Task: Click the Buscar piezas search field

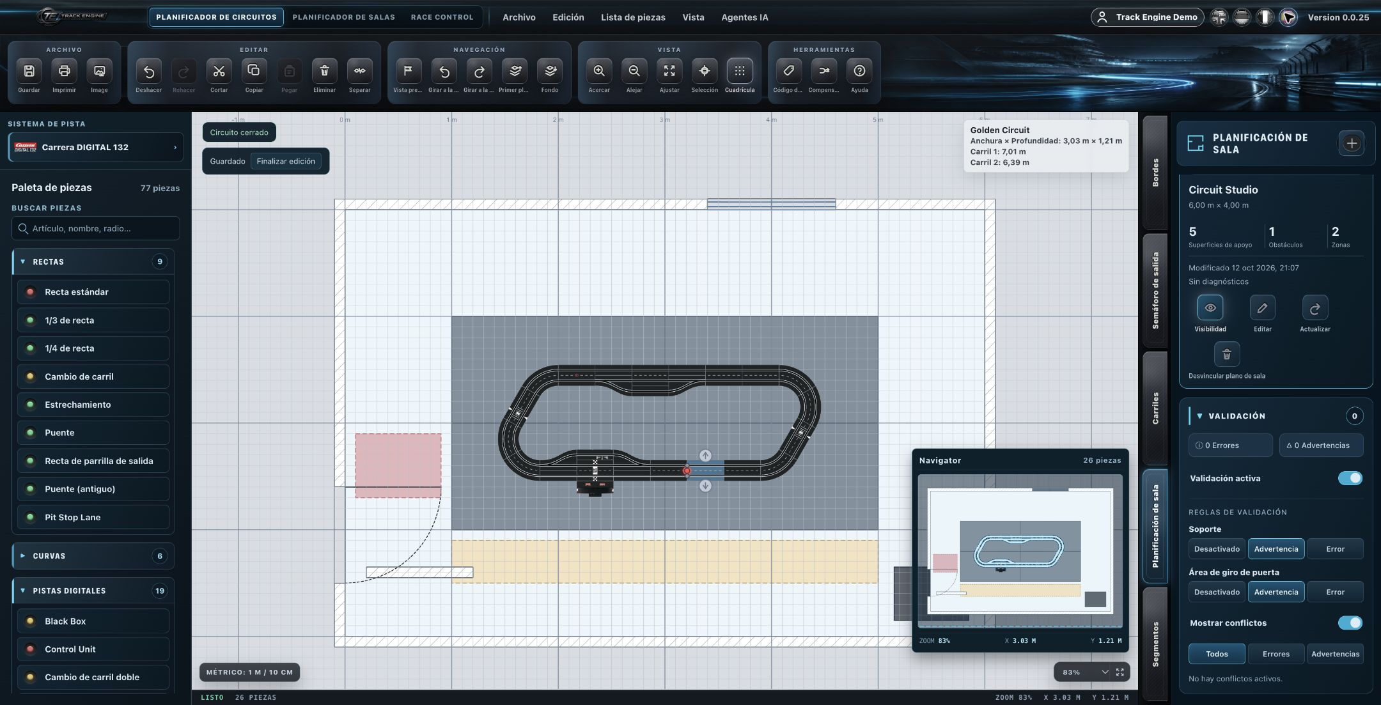Action: point(96,228)
